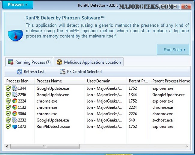The height and width of the screenshot is (155, 195).
Task: Click the Running Process tab icon
Action: [10, 62]
